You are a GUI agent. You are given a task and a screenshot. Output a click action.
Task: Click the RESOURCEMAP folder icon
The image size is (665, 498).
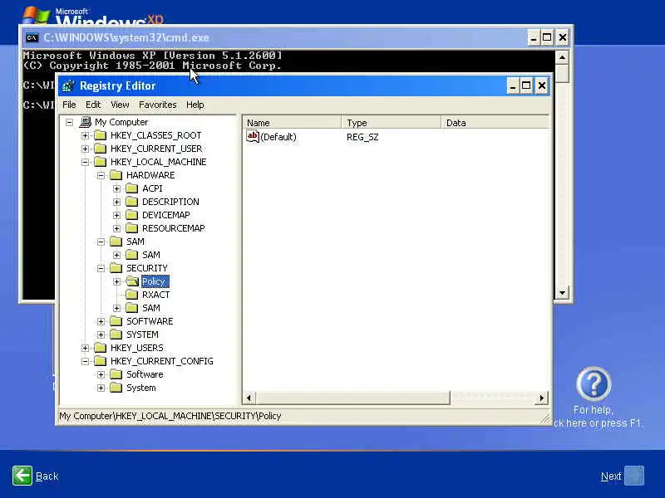132,228
